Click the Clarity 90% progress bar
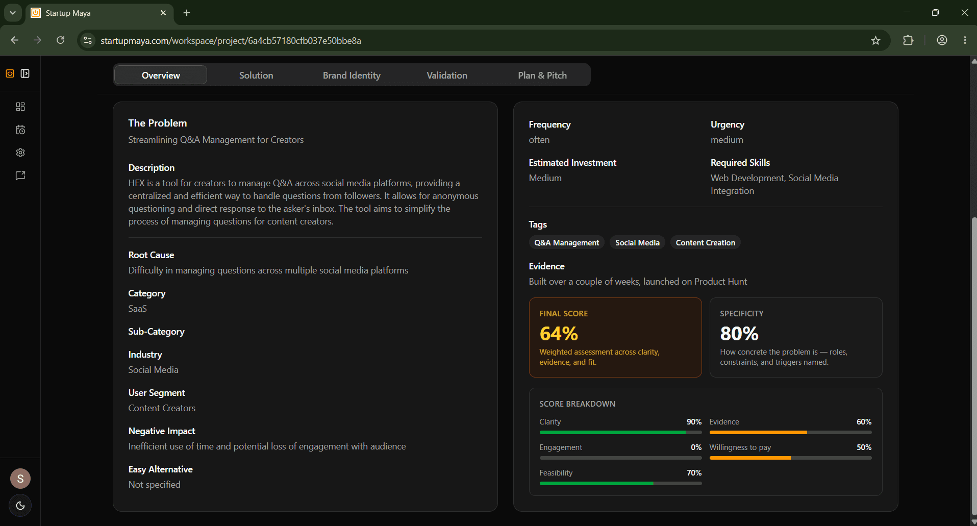The height and width of the screenshot is (526, 977). 620,432
